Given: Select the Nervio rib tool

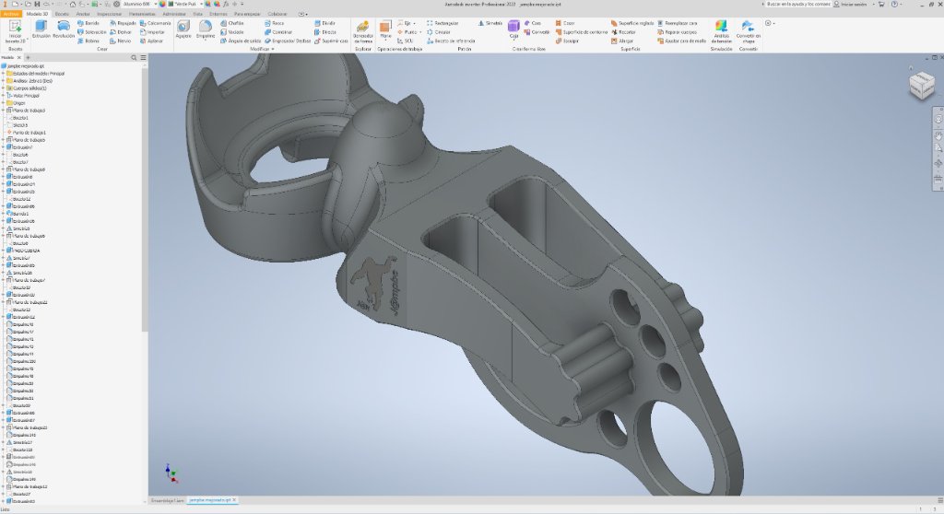Looking at the screenshot, I should 121,41.
